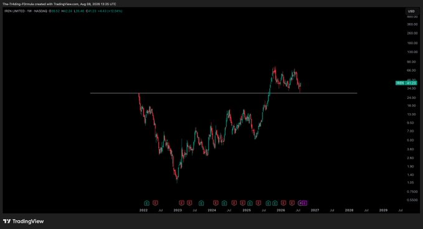Click the 1W interval in the chart legend
Viewport: 423px width, 229px height.
click(29, 11)
